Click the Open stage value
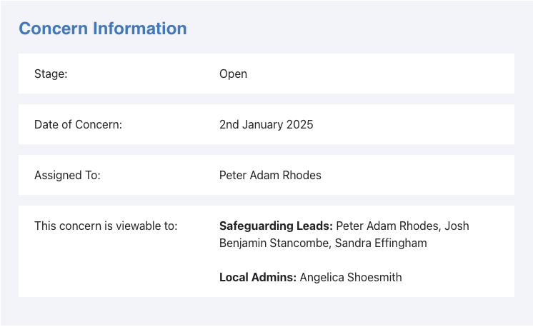Image resolution: width=533 pixels, height=327 pixels. click(x=233, y=74)
